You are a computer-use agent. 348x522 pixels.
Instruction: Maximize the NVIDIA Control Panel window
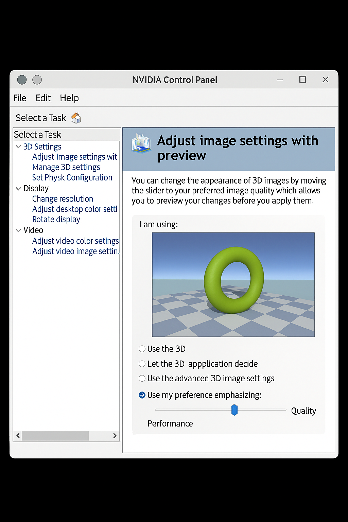[x=302, y=80]
